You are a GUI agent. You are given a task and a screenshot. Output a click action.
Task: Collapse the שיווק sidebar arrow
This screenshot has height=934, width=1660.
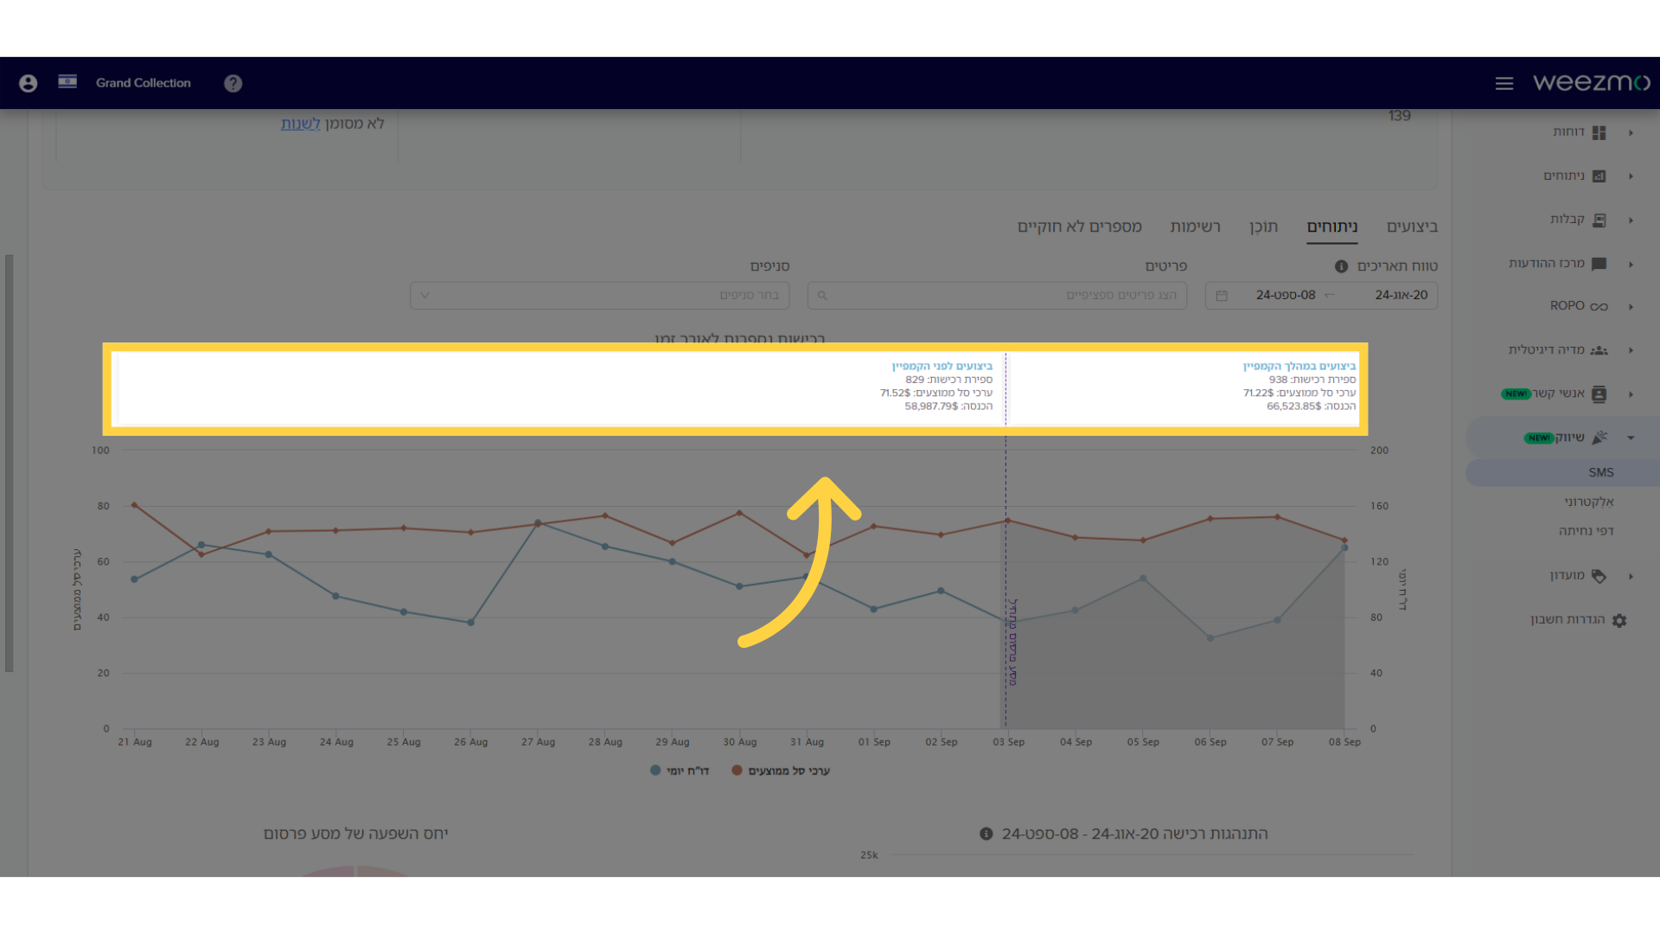[1631, 438]
